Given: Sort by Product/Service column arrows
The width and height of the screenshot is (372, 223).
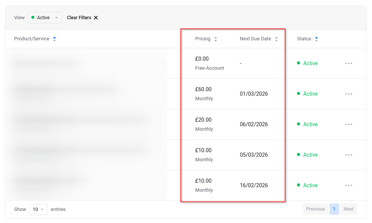Looking at the screenshot, I should tap(54, 39).
